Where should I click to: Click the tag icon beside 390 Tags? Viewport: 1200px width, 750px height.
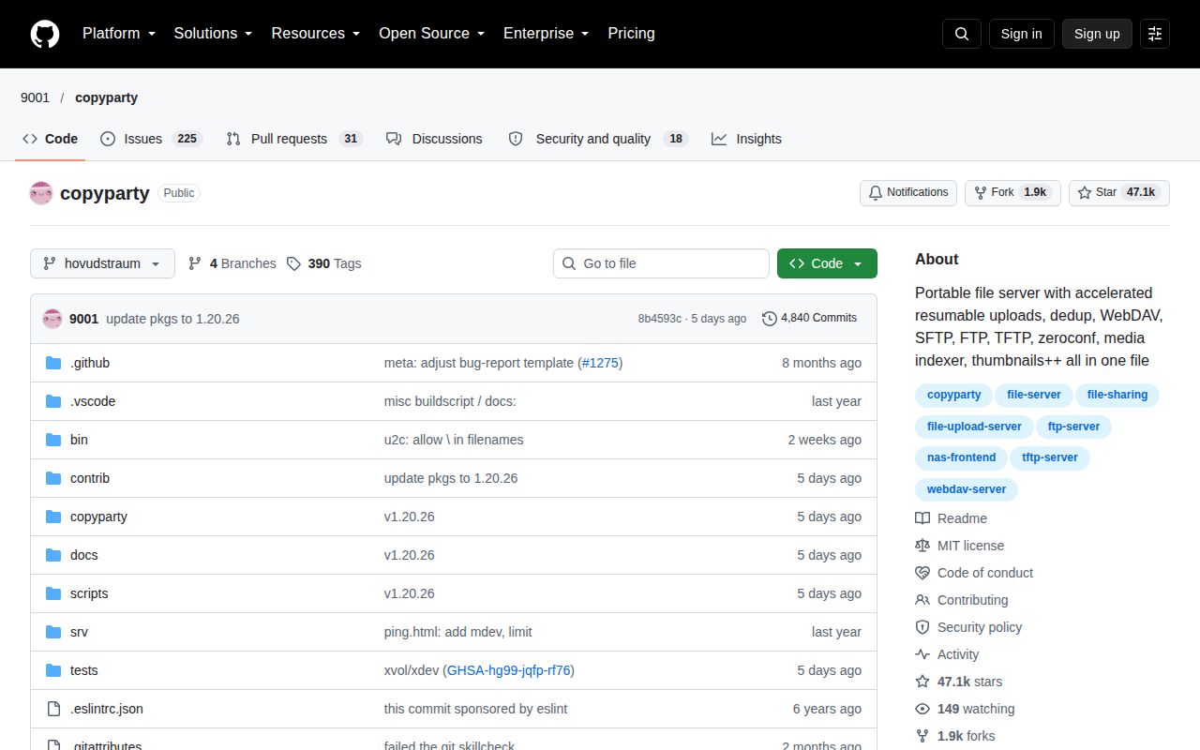tap(293, 263)
